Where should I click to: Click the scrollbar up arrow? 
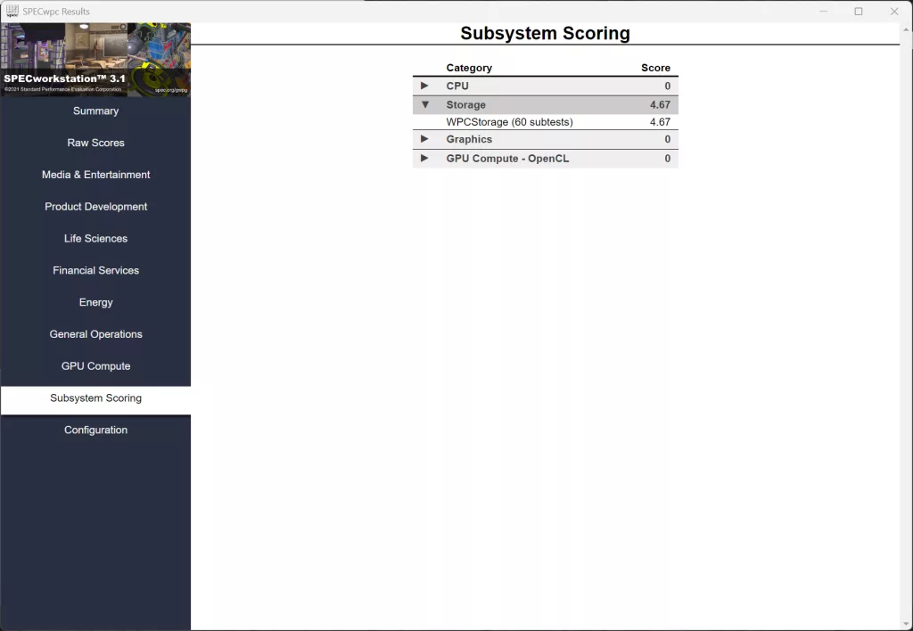tap(906, 29)
